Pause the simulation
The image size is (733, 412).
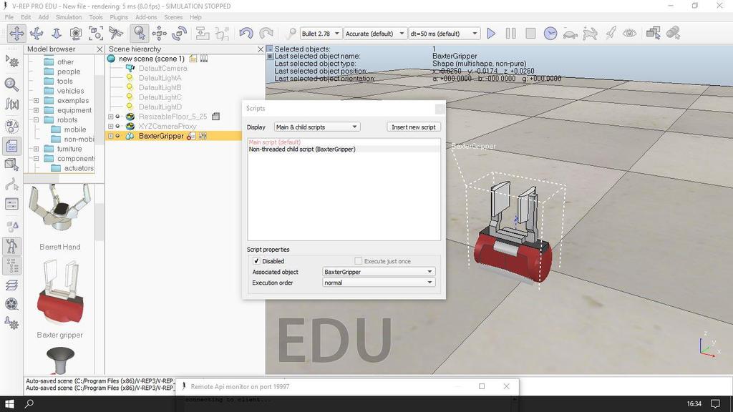click(x=510, y=33)
